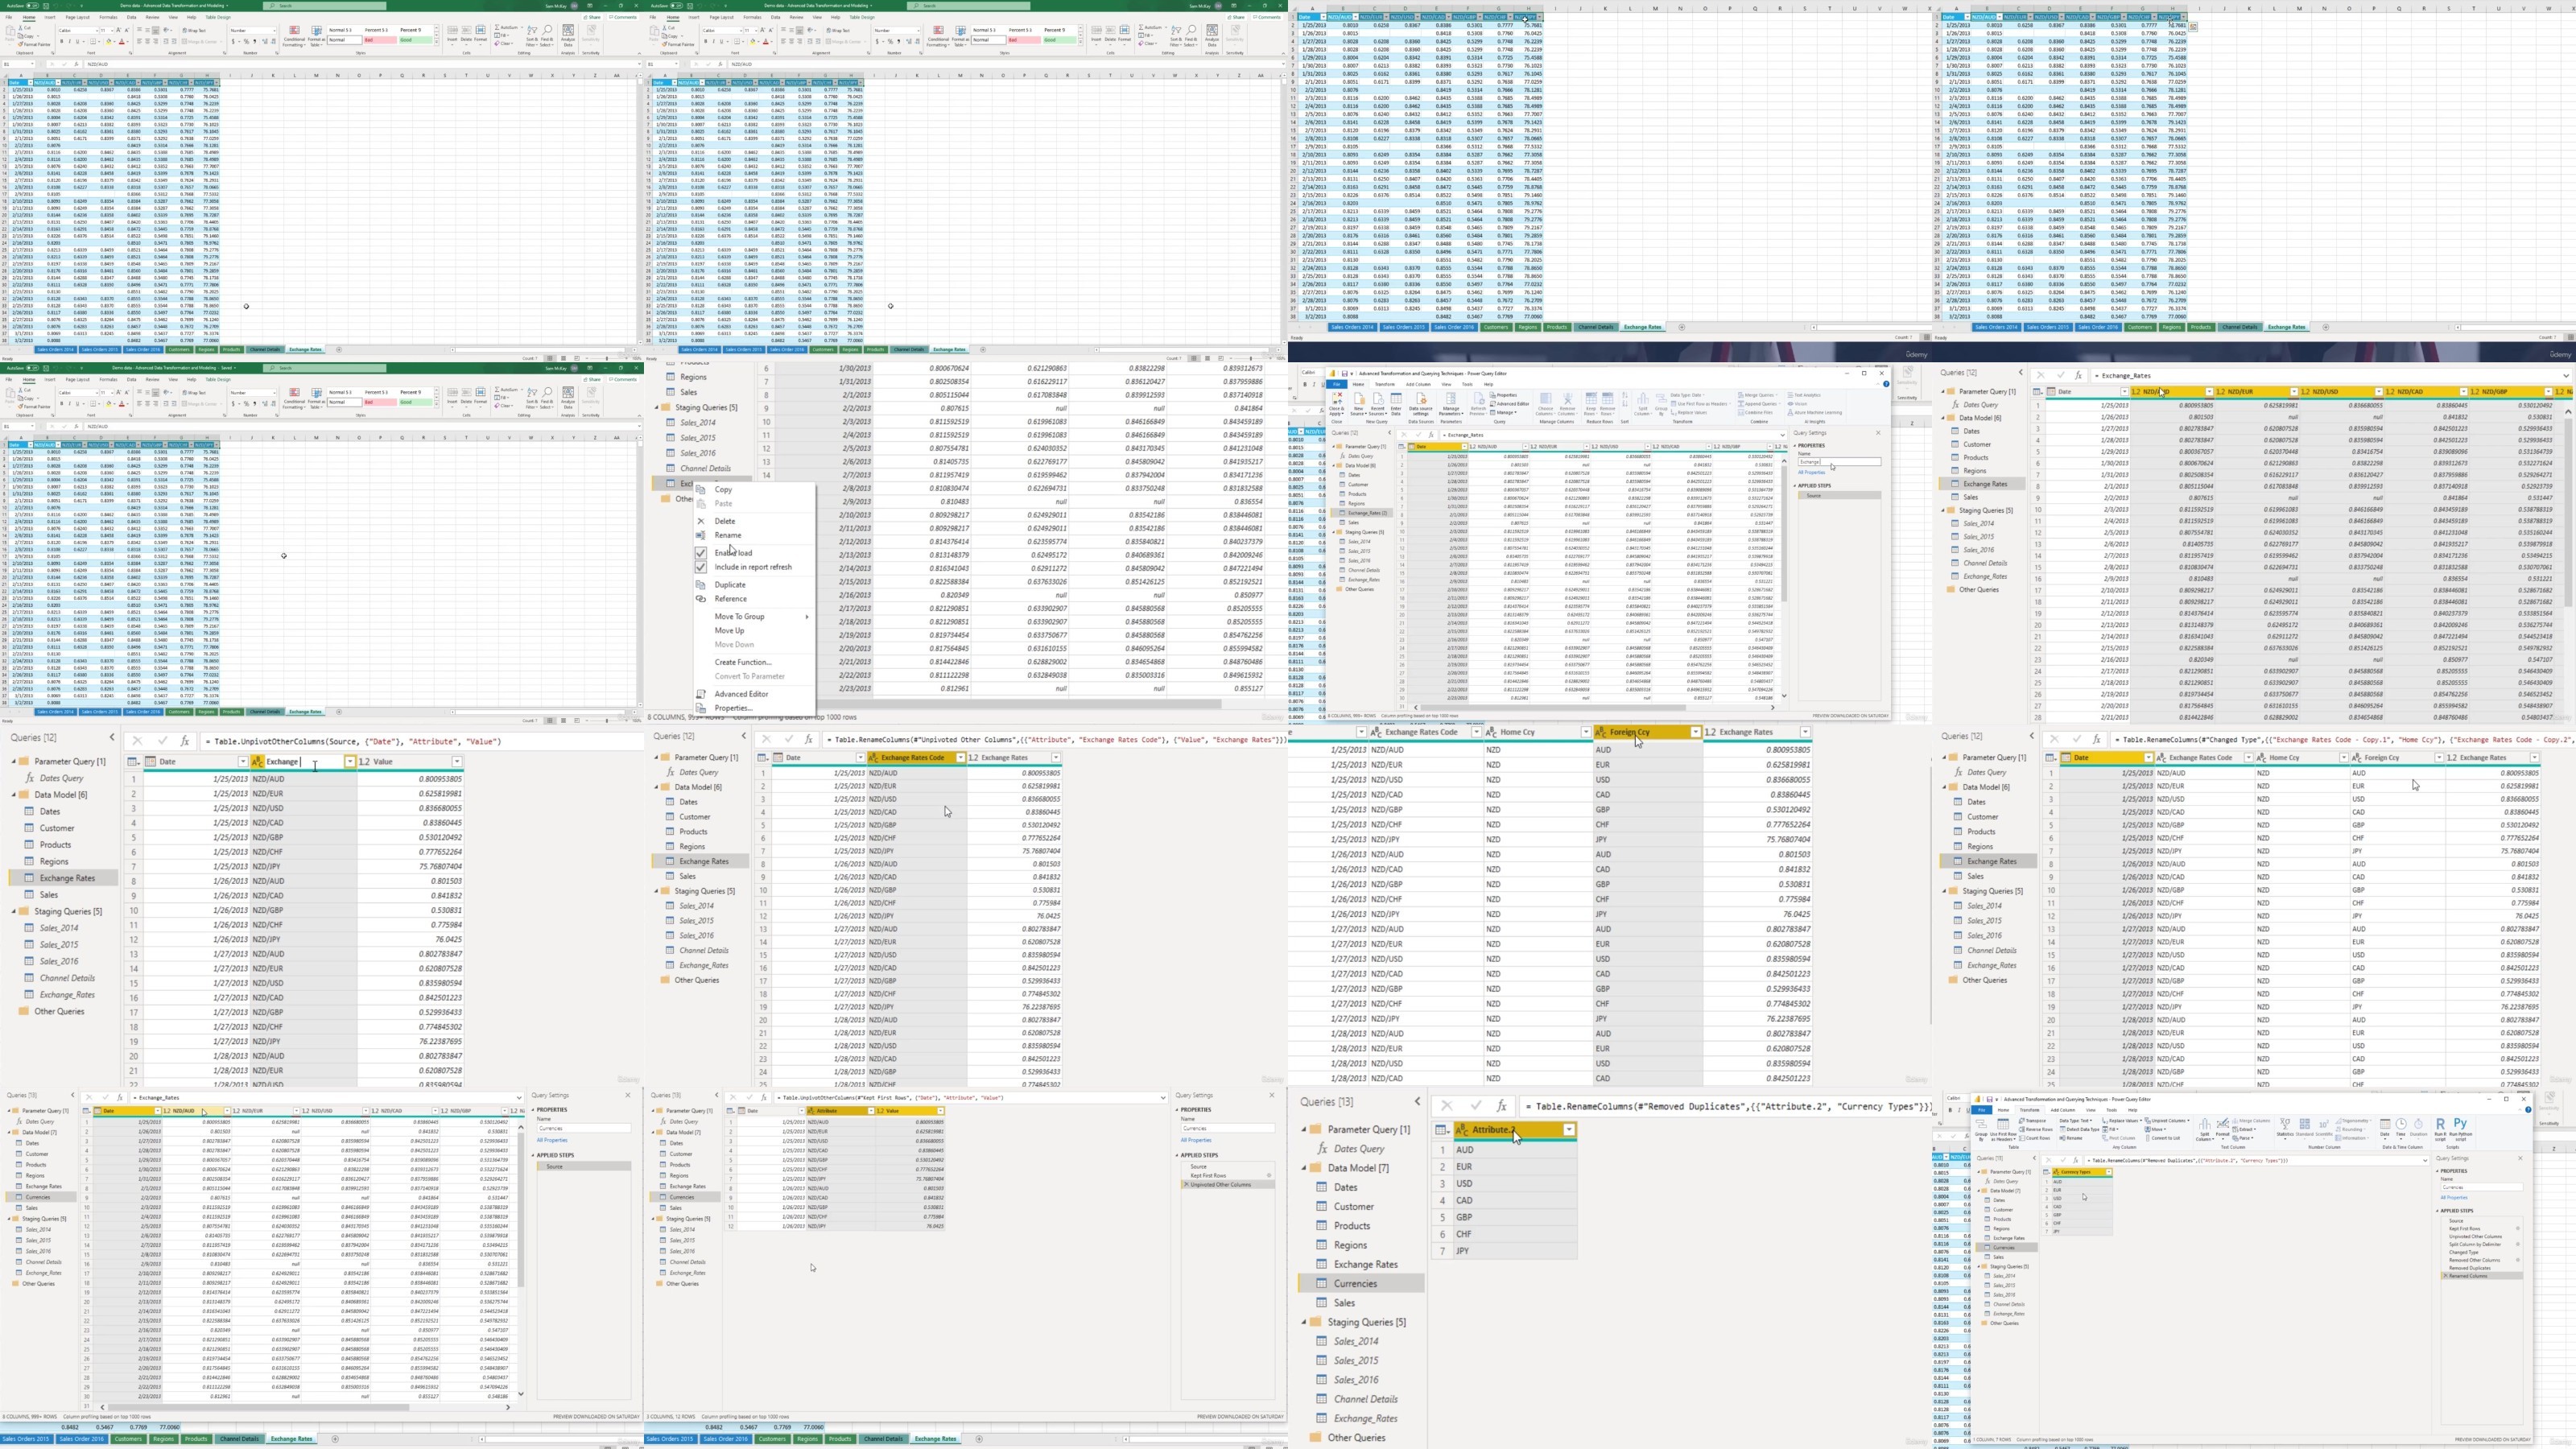Viewport: 2576px width, 1449px height.
Task: Open the Unpivot Columns dropdown in Transform ribbon
Action: click(x=2167, y=1121)
